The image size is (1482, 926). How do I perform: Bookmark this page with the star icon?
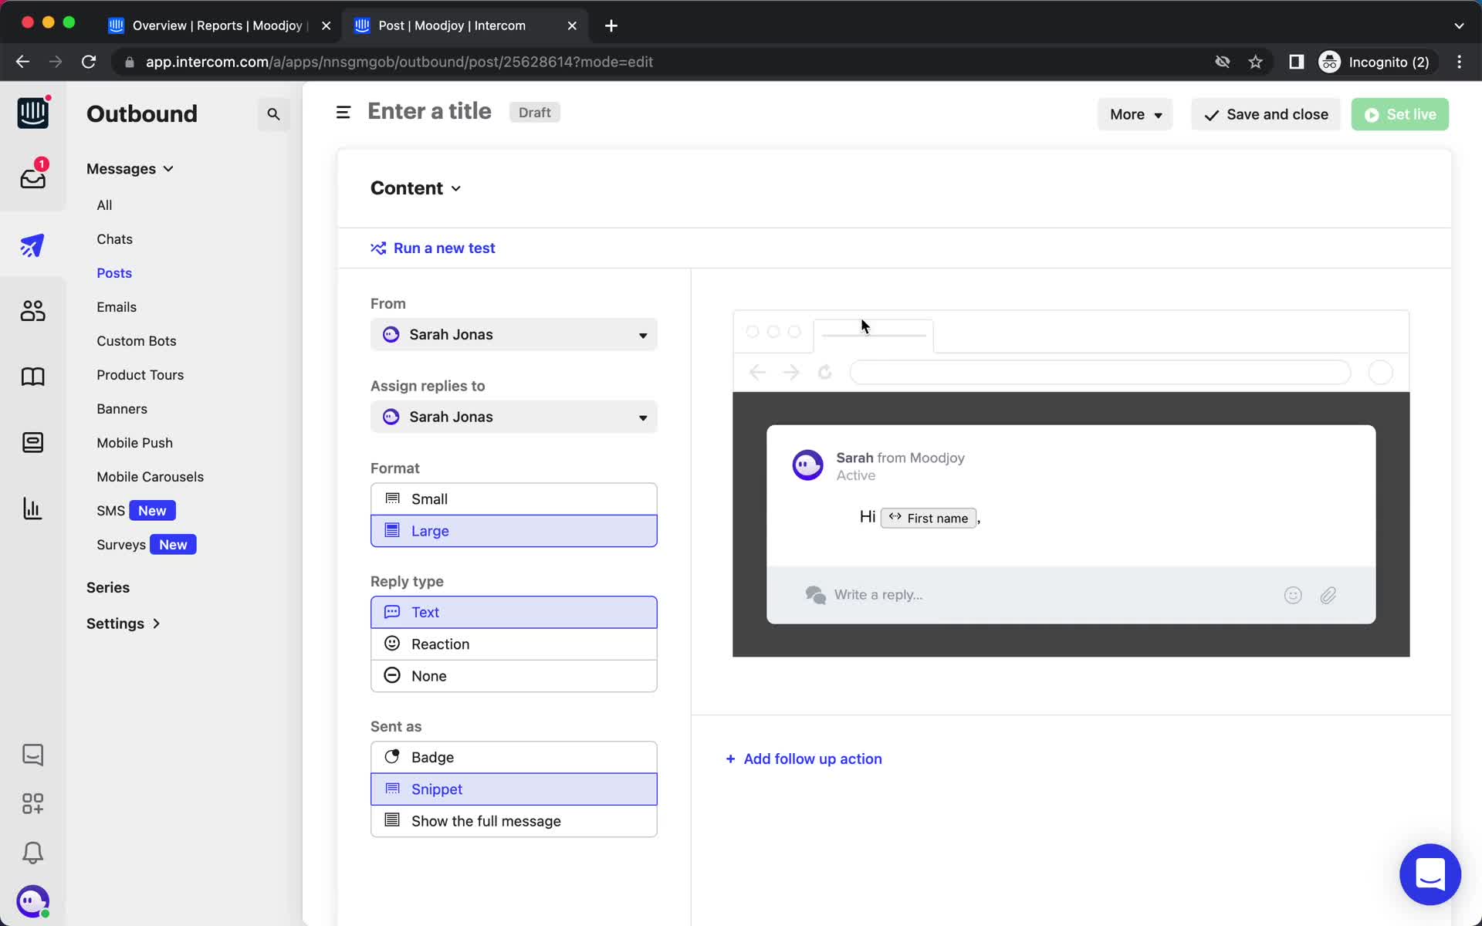point(1255,62)
